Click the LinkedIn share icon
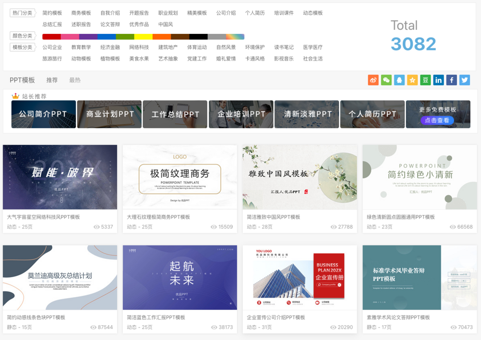 (x=439, y=80)
